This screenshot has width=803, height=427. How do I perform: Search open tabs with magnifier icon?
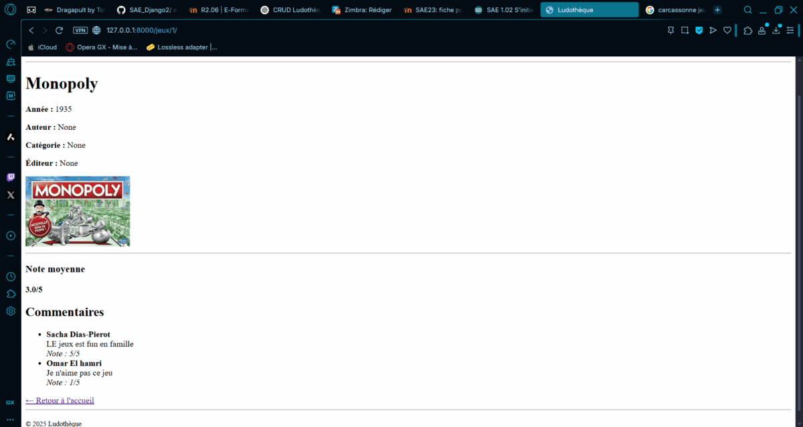748,10
